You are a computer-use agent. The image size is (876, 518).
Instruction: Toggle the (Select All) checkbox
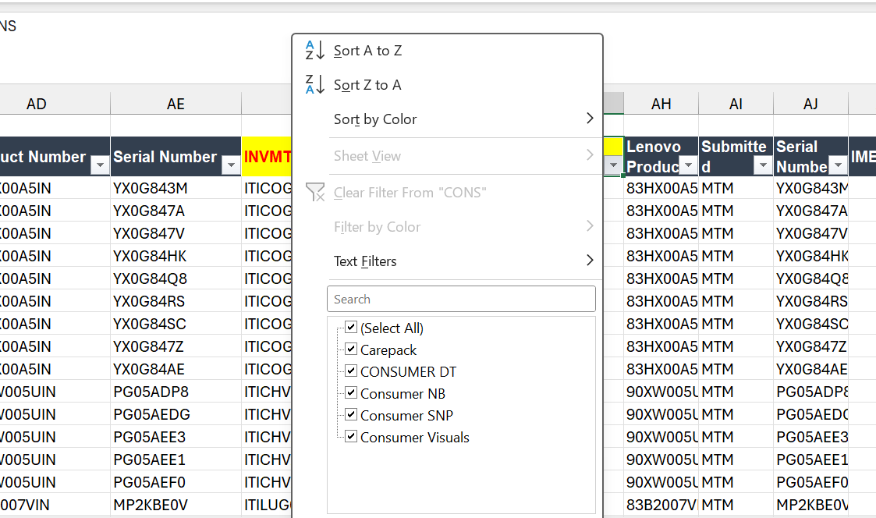click(350, 328)
